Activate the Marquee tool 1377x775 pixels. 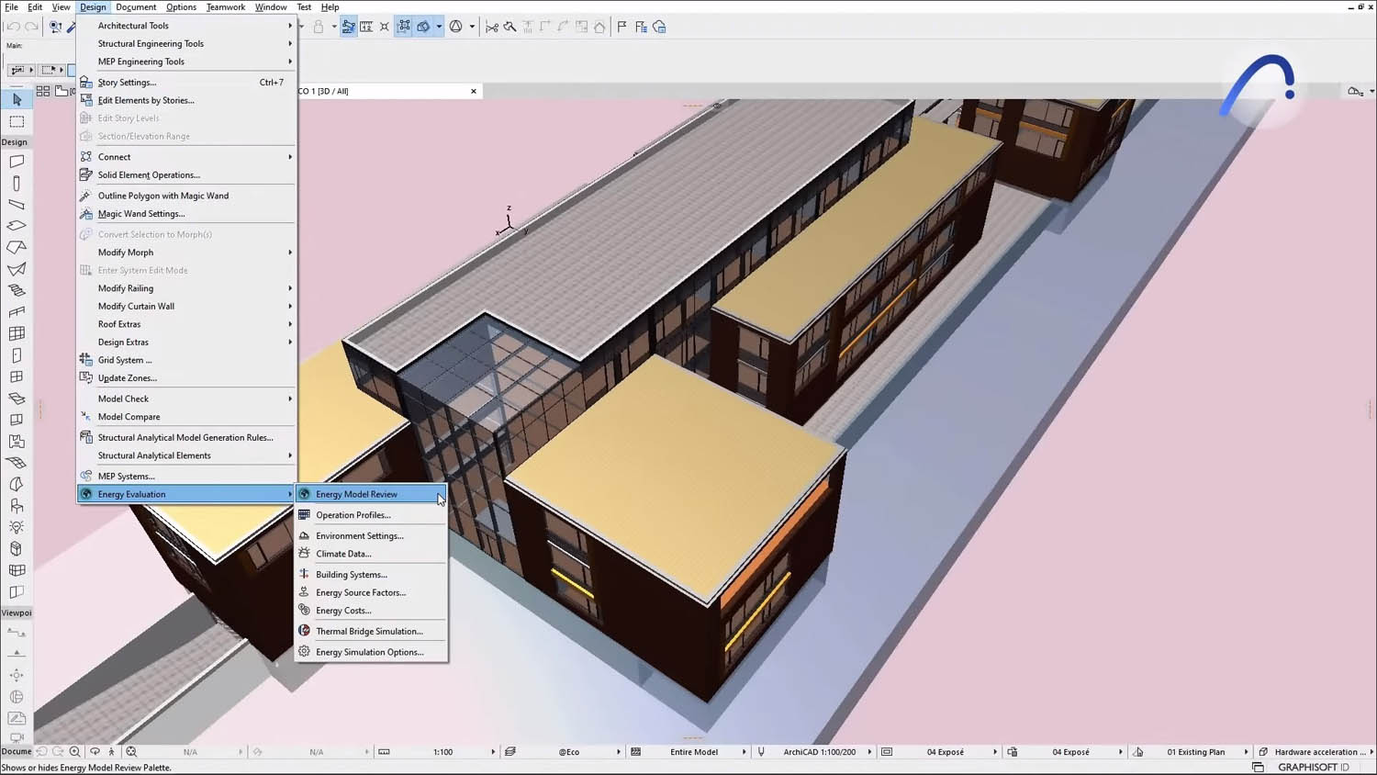coord(16,121)
